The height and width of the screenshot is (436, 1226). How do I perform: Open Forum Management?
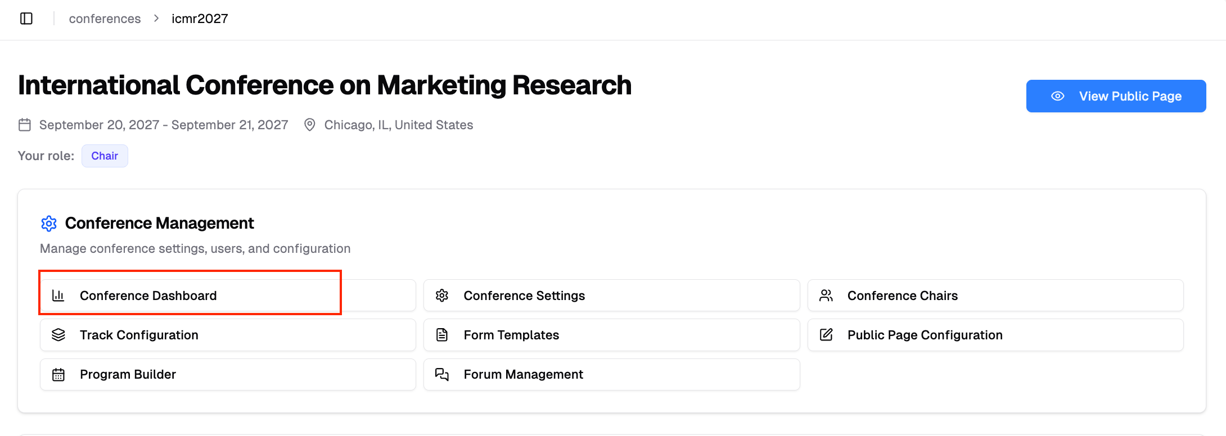(523, 375)
